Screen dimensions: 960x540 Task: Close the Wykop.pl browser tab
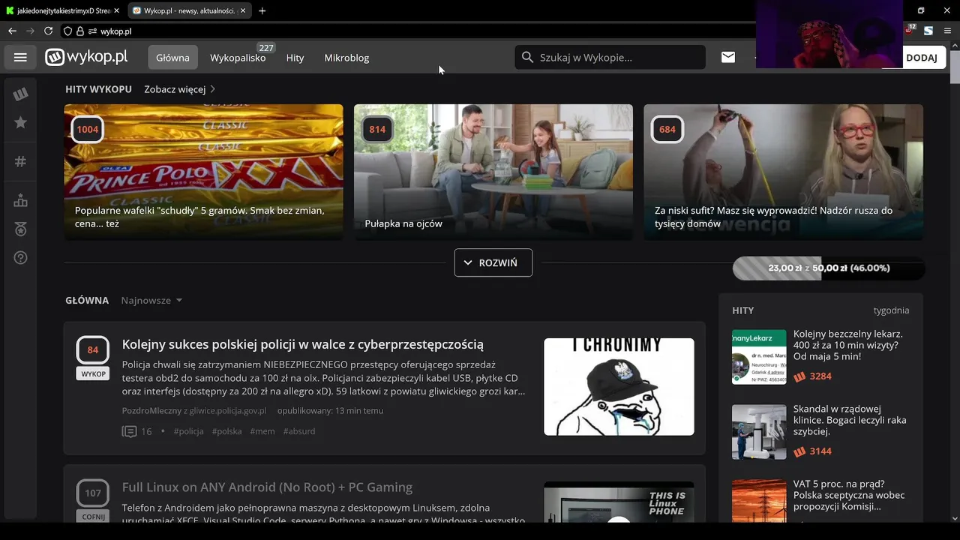pos(243,10)
